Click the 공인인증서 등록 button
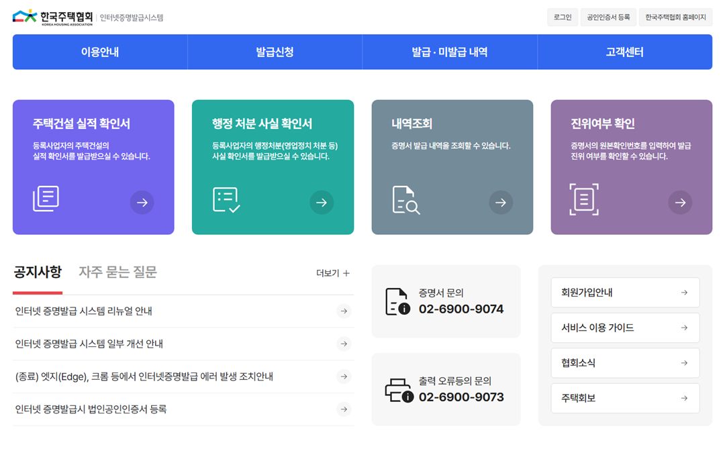 coord(608,17)
